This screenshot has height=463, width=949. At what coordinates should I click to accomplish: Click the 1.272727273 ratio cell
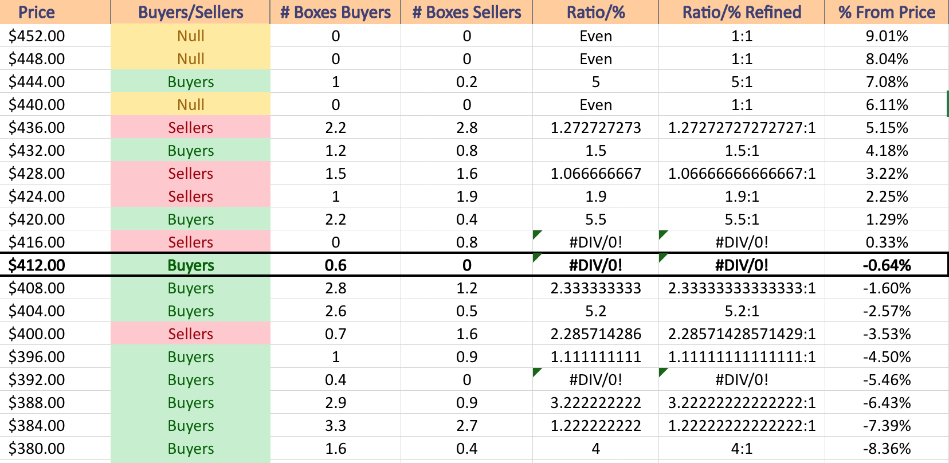pos(595,127)
